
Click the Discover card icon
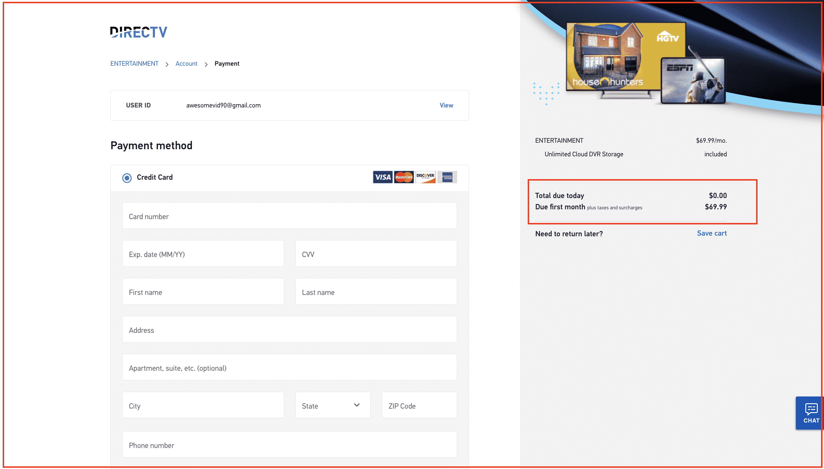(x=426, y=177)
